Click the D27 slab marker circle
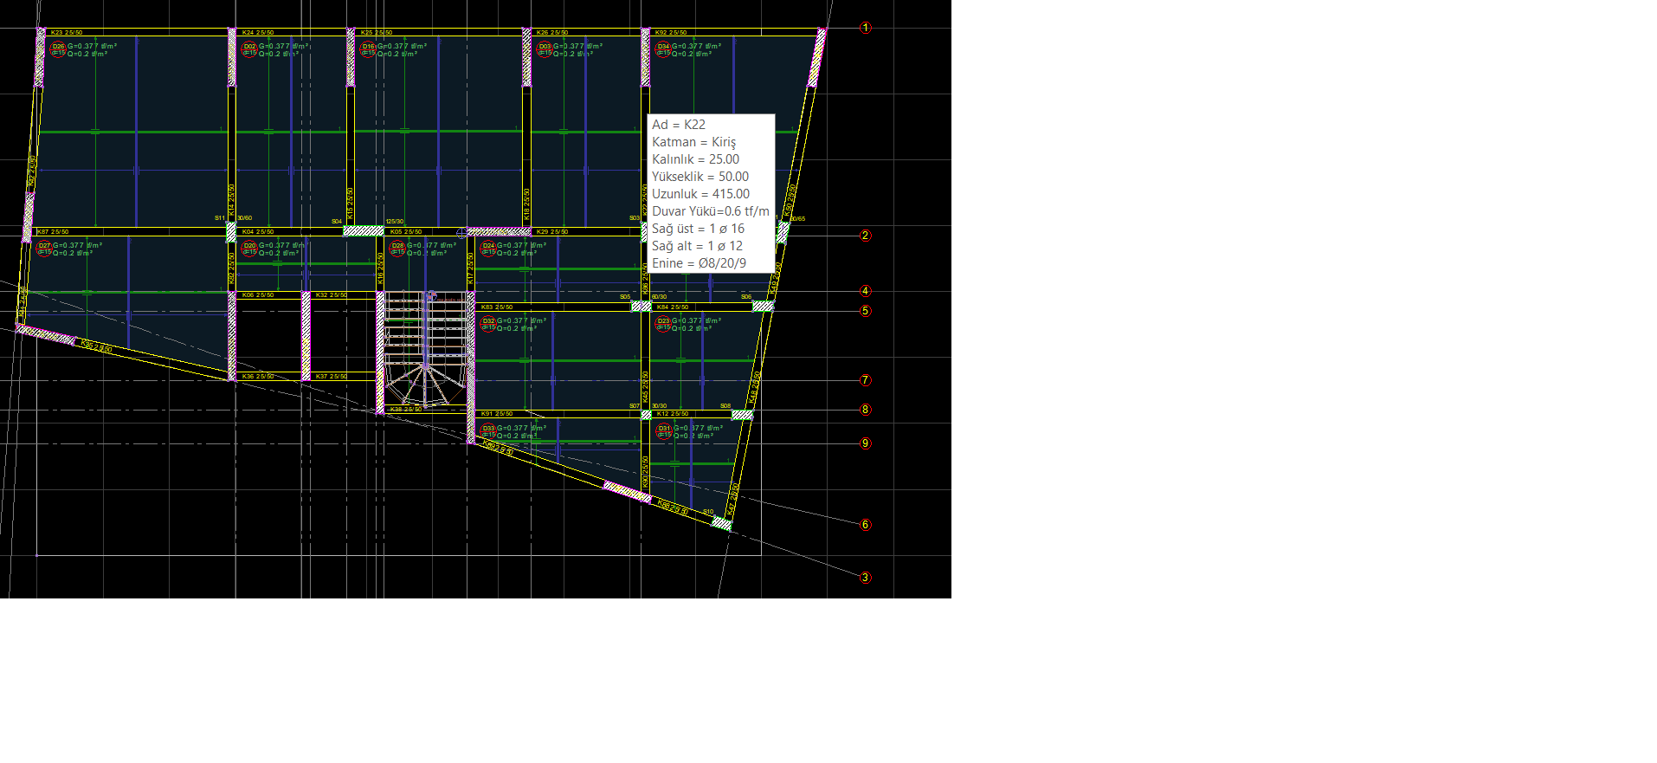Screen dimensions: 1657x763 click(x=44, y=247)
